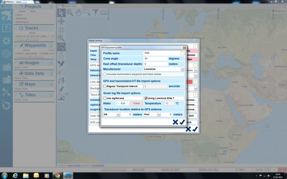Enable Regular Trackpoint interval checkbox
The height and width of the screenshot is (179, 287).
105,86
